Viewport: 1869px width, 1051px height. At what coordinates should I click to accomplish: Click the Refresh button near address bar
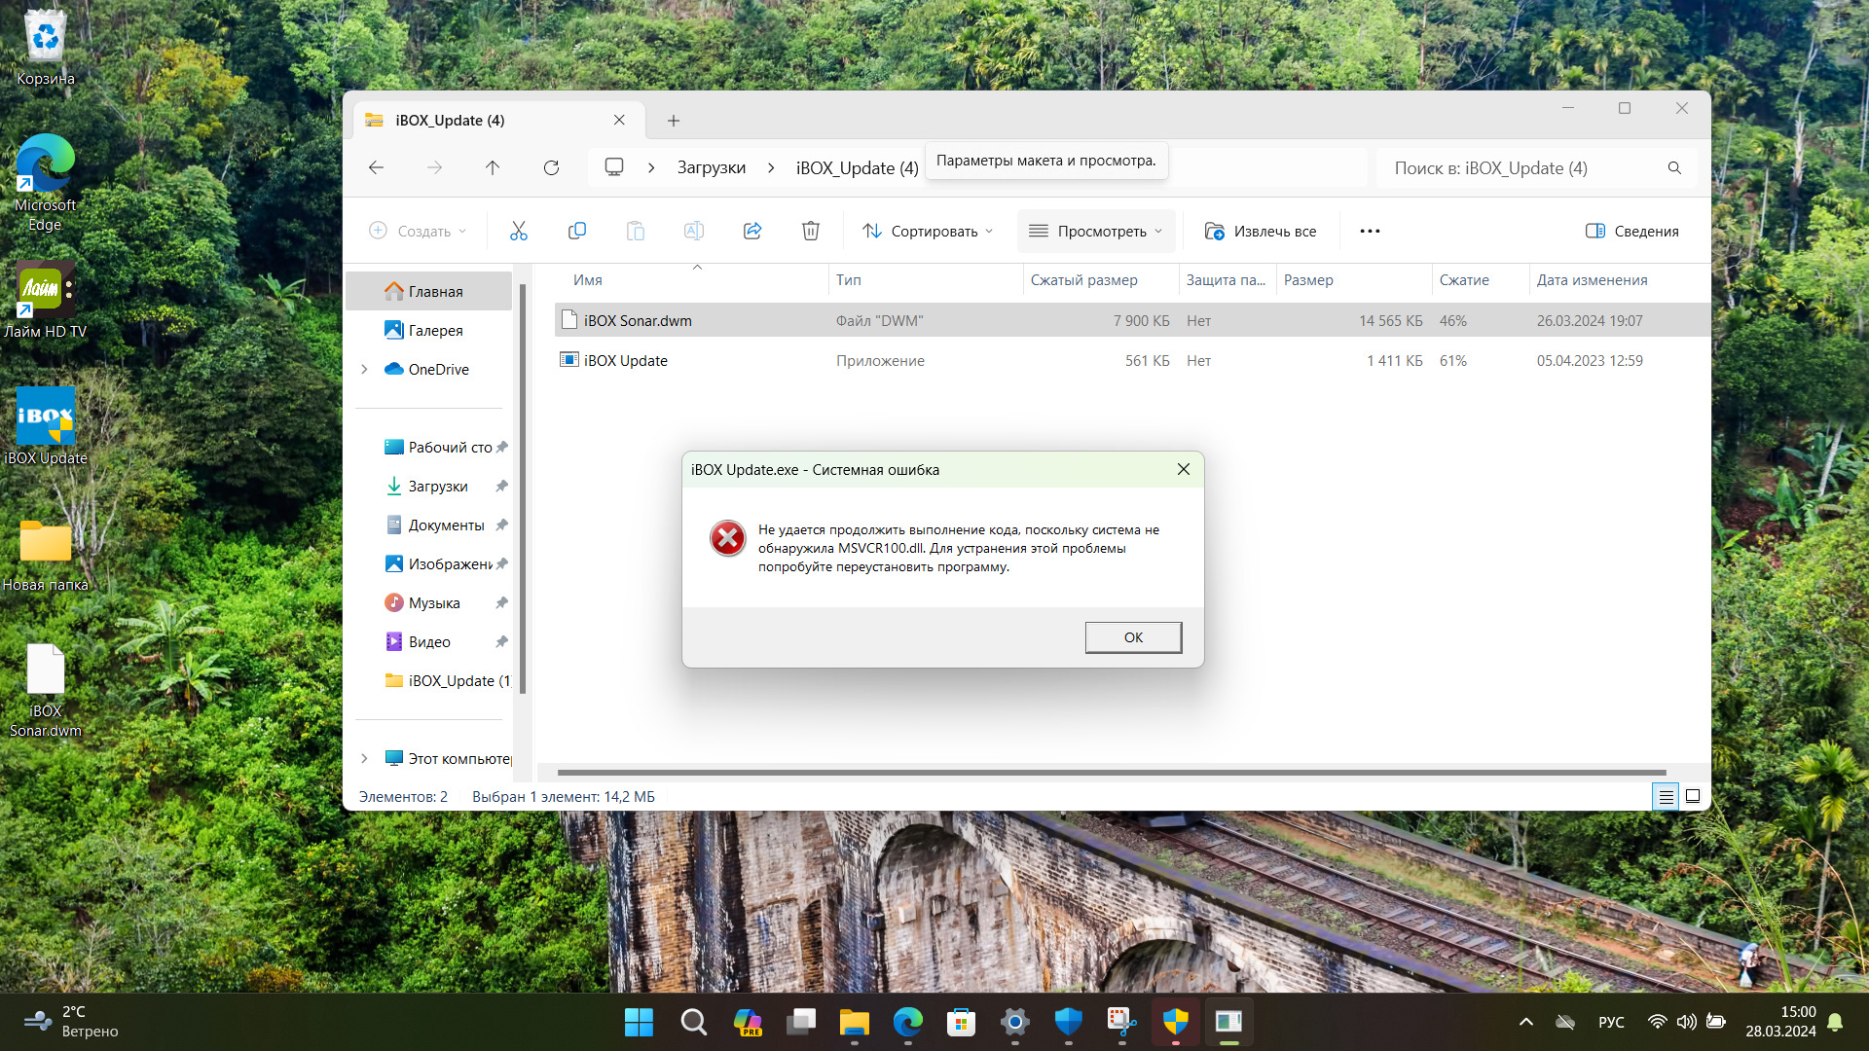tap(551, 167)
